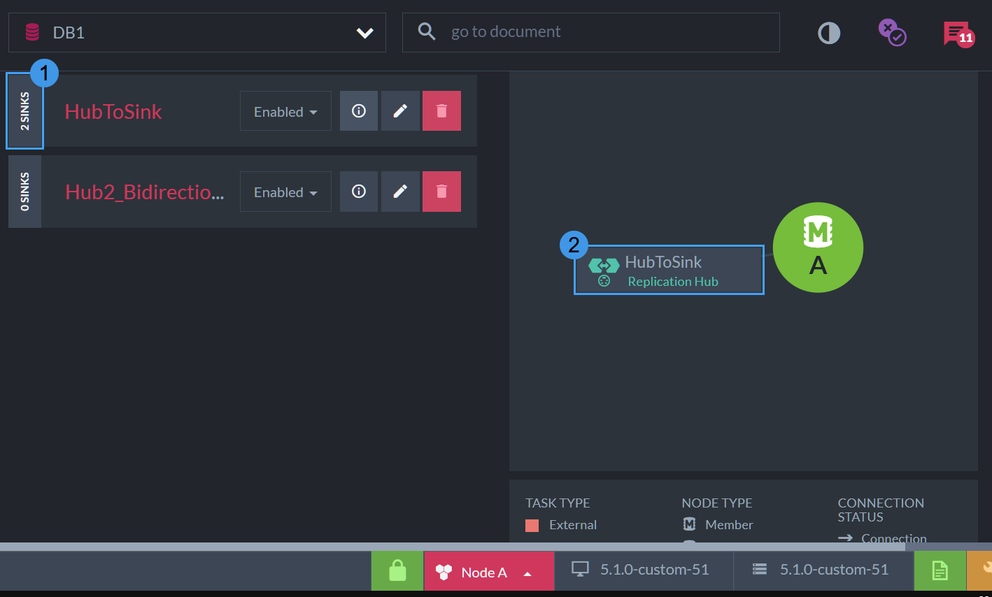Click the Replication Hub label text

tap(673, 282)
